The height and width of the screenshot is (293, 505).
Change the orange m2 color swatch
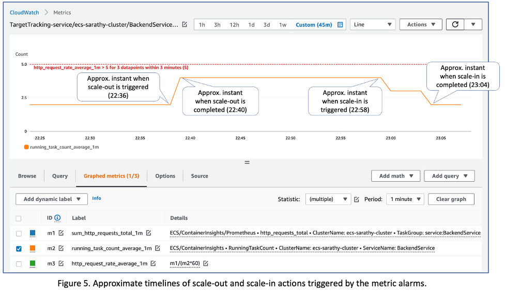33,248
